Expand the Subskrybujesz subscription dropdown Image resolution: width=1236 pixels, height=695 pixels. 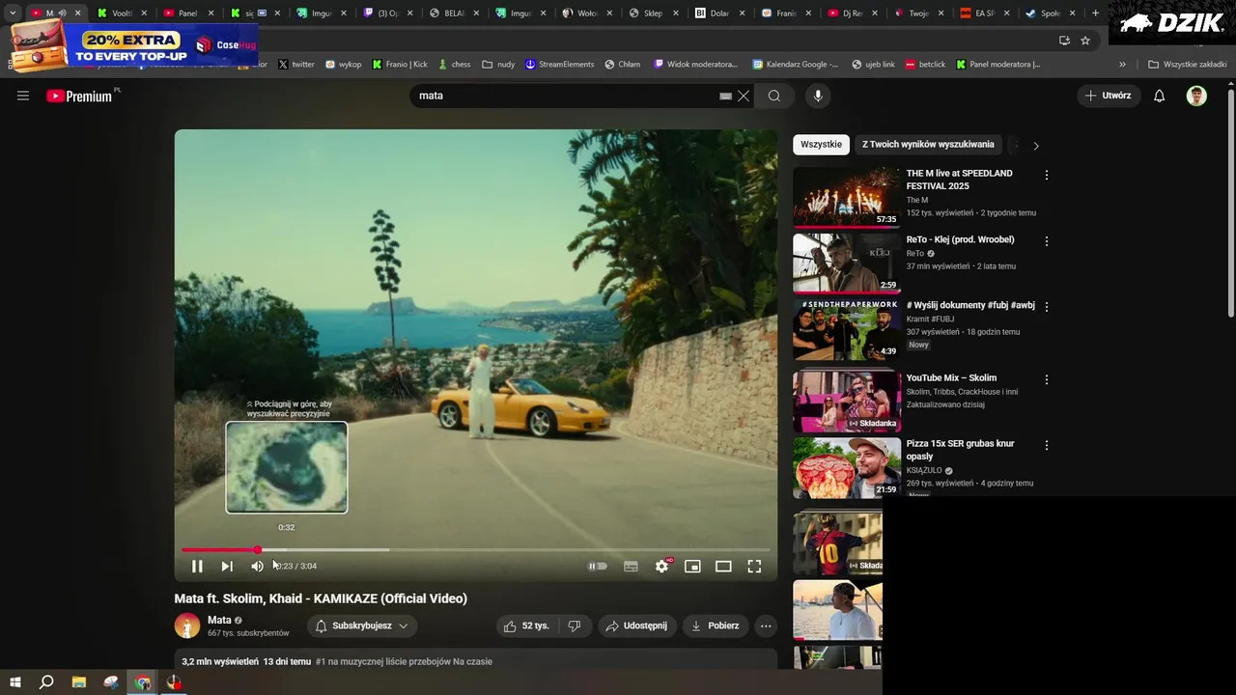(362, 625)
